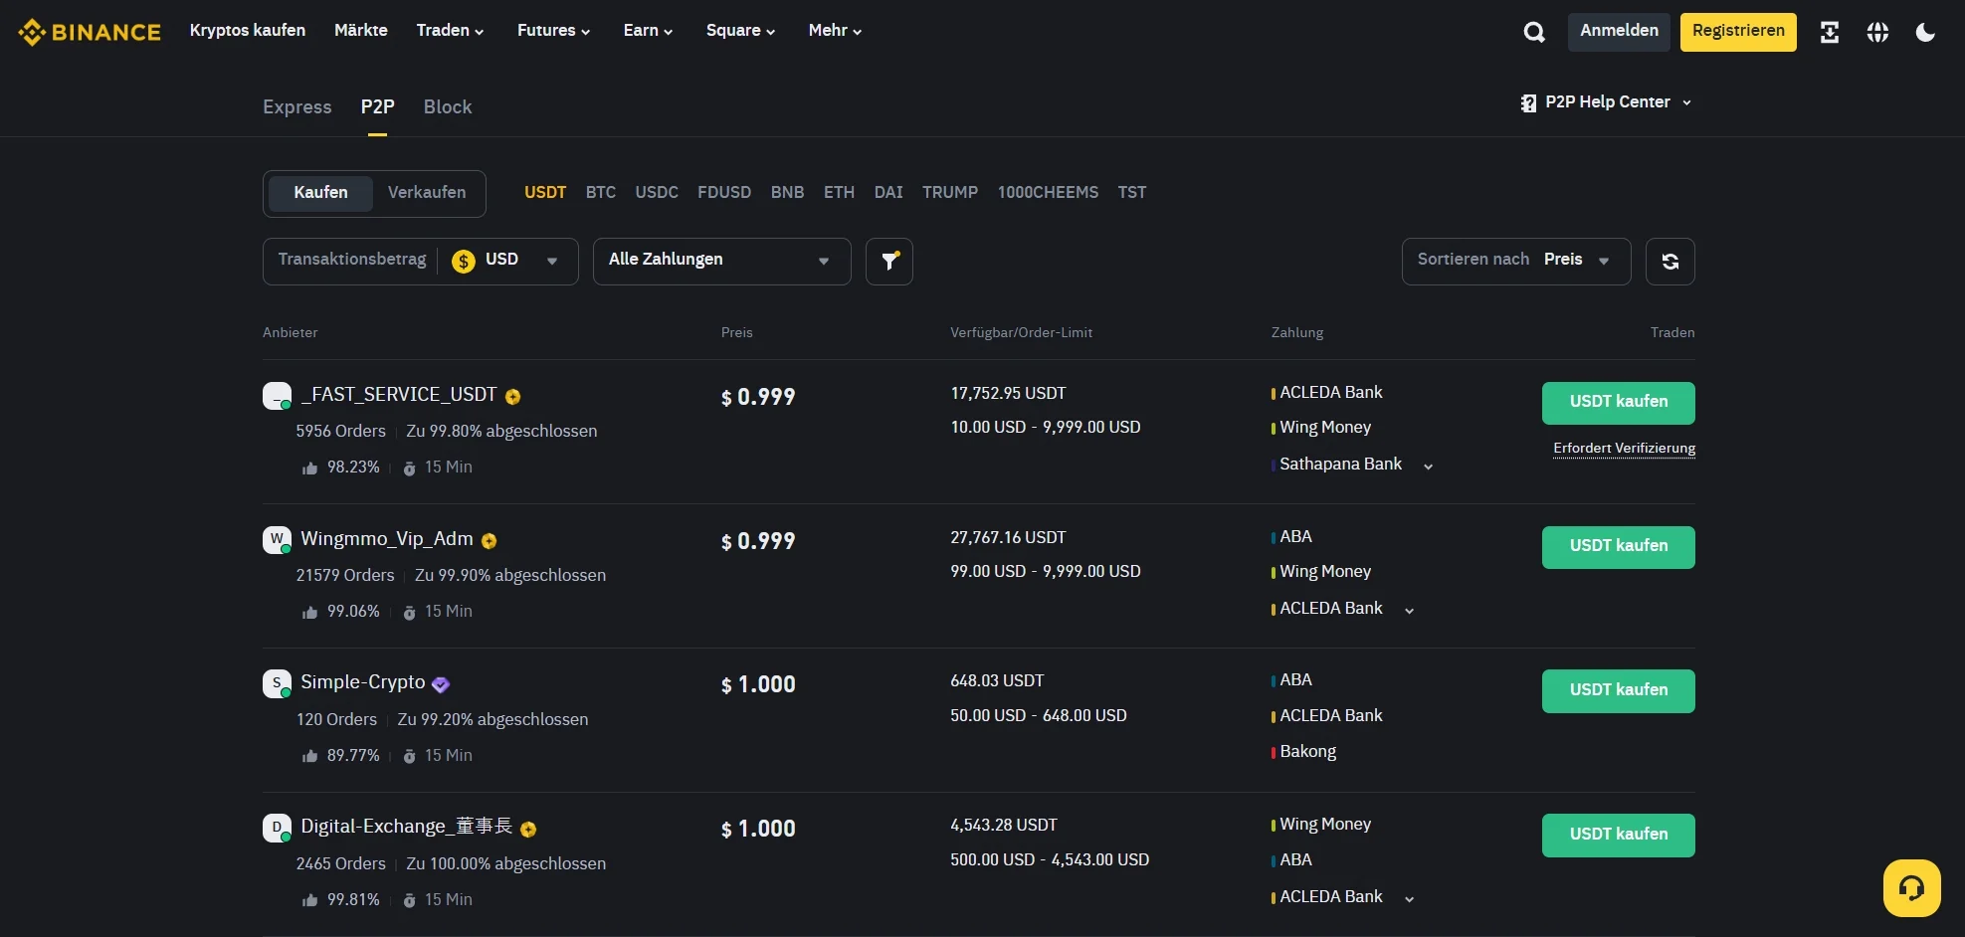
Task: Select the BTC coin tab
Action: pyautogui.click(x=601, y=193)
